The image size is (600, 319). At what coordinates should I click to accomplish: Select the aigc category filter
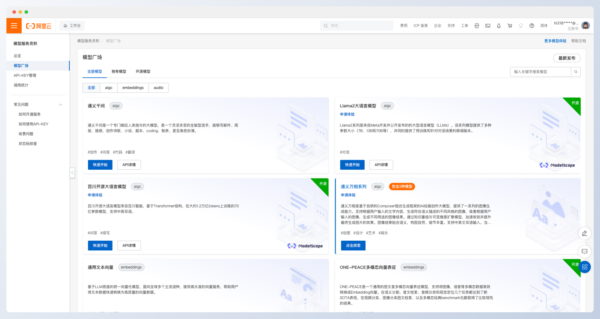click(x=109, y=88)
